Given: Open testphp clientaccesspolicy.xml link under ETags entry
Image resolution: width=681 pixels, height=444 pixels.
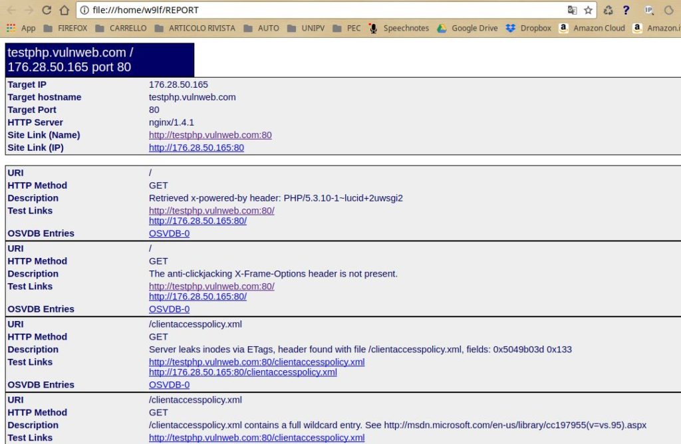Looking at the screenshot, I should (257, 362).
